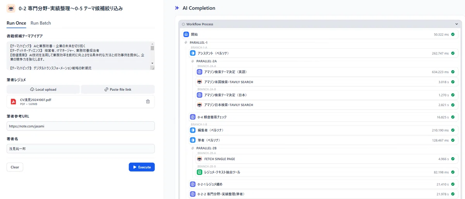The width and height of the screenshot is (465, 199).
Task: Click the Clear button
Action: 15,167
